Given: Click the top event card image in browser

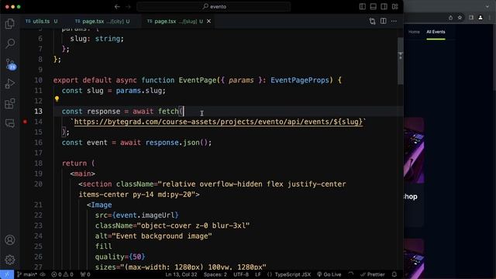Looking at the screenshot, I should coord(414,150).
